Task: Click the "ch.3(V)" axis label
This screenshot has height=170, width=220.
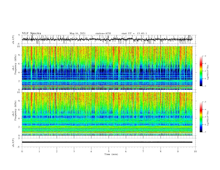Action: point(13,142)
